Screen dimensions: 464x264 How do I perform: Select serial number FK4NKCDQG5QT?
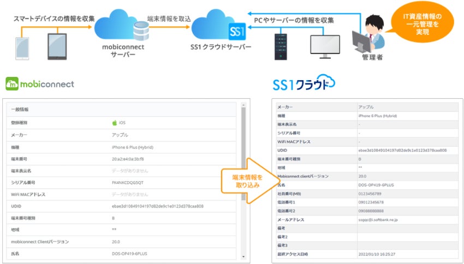point(128,183)
